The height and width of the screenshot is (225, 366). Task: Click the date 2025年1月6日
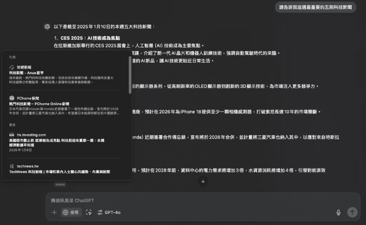click(x=20, y=150)
